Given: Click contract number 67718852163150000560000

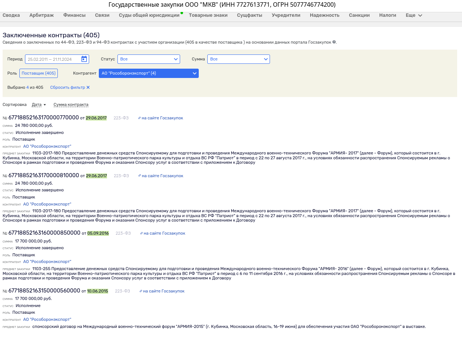Looking at the screenshot, I should (x=44, y=291).
